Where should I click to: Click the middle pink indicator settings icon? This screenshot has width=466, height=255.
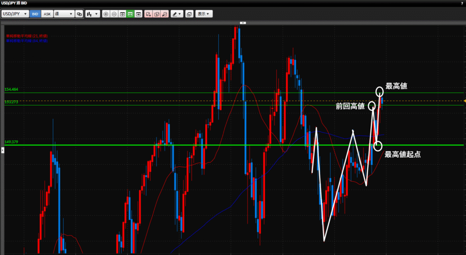[157, 14]
